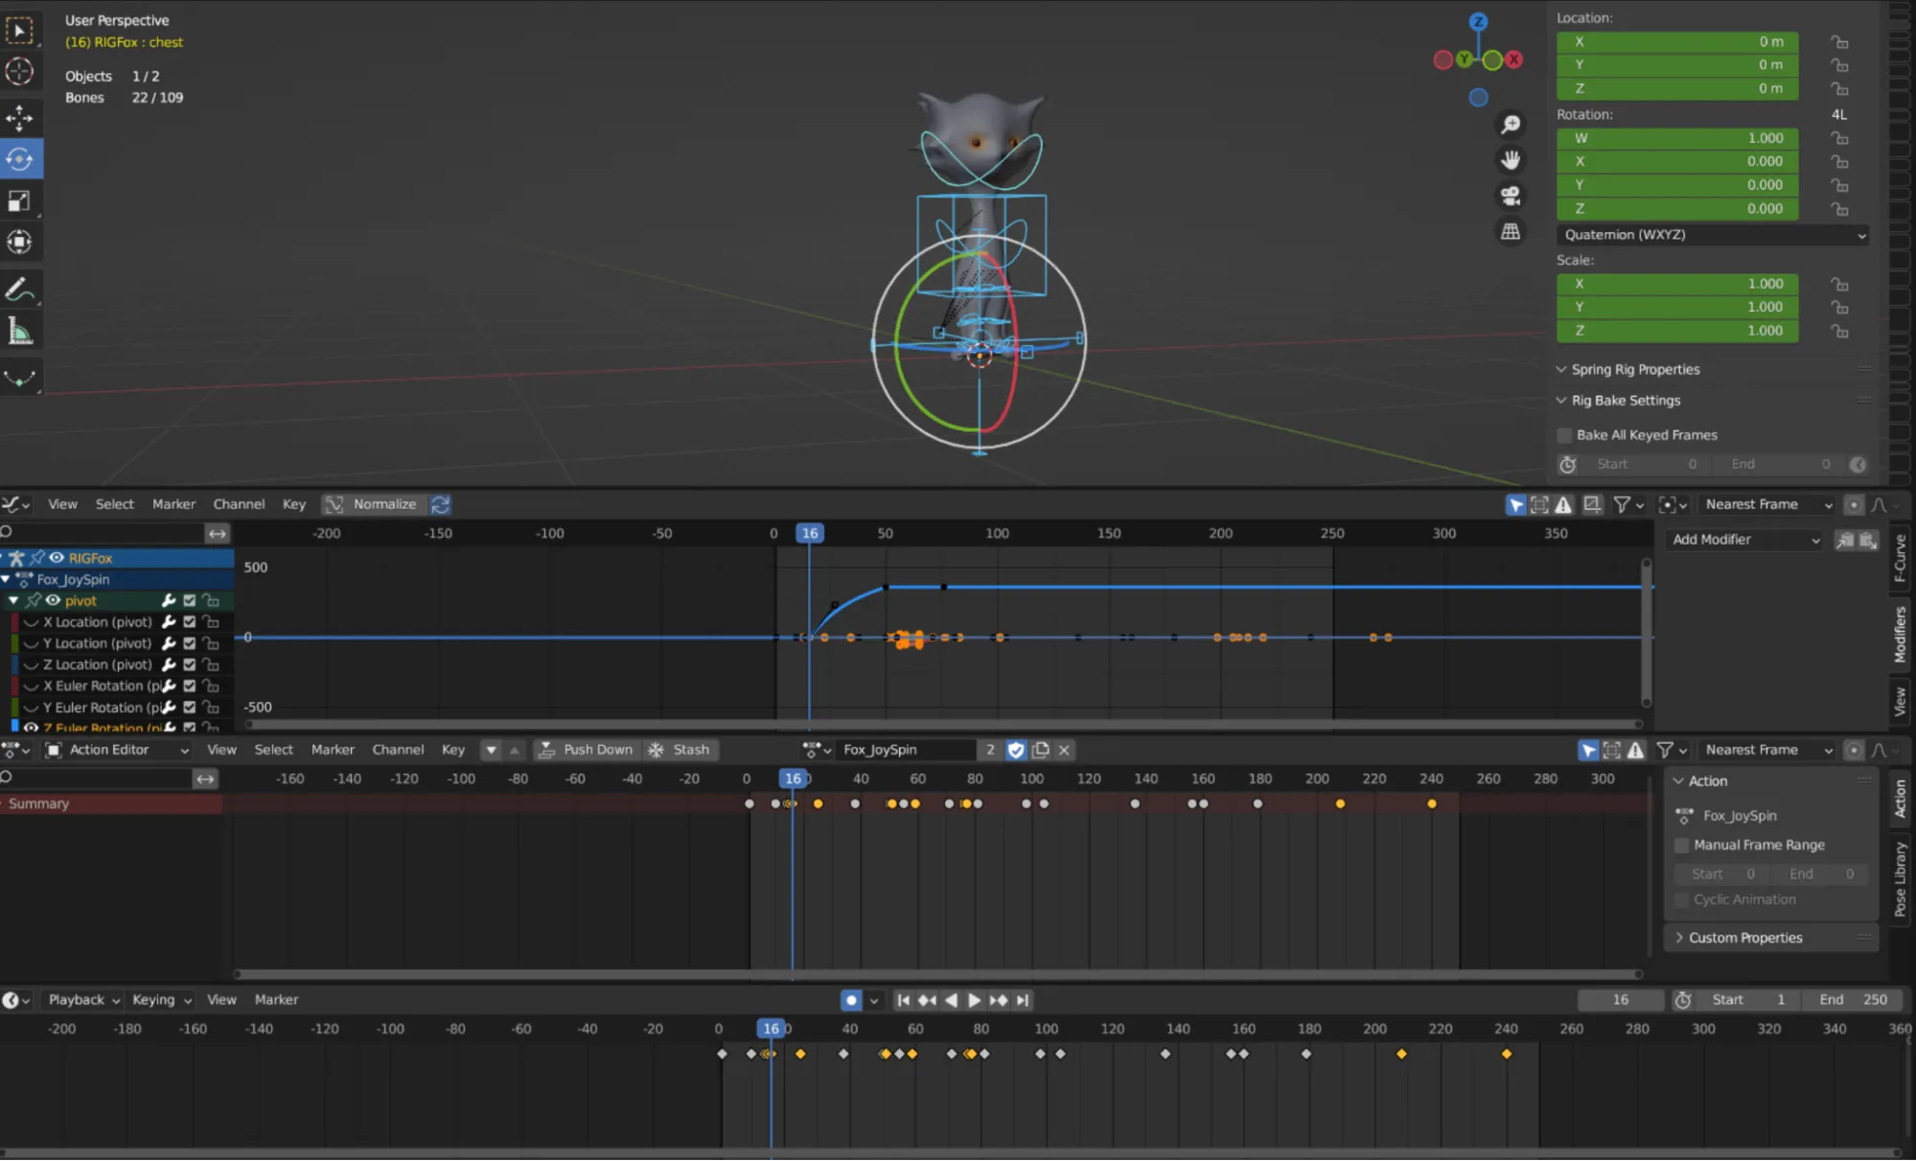This screenshot has height=1161, width=1916.
Task: Jump to the previous keyframe
Action: coord(927,1000)
